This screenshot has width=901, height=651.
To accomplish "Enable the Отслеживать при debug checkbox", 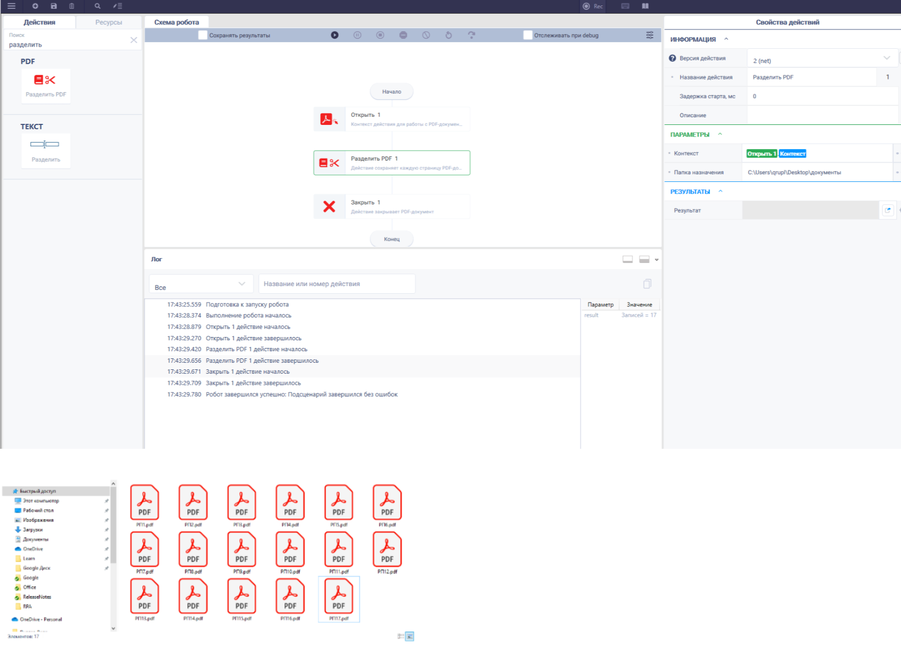I will (528, 35).
